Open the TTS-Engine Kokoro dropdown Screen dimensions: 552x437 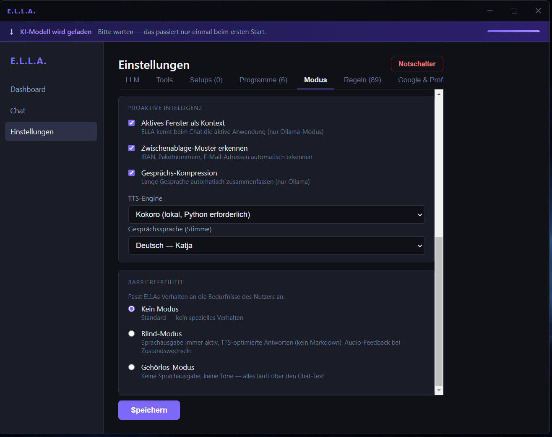[x=276, y=215]
